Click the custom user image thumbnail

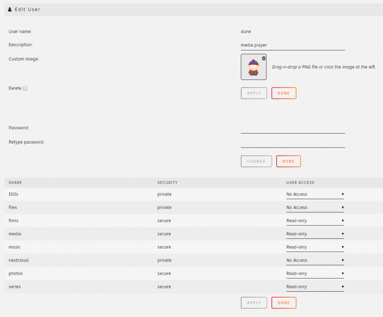253,67
